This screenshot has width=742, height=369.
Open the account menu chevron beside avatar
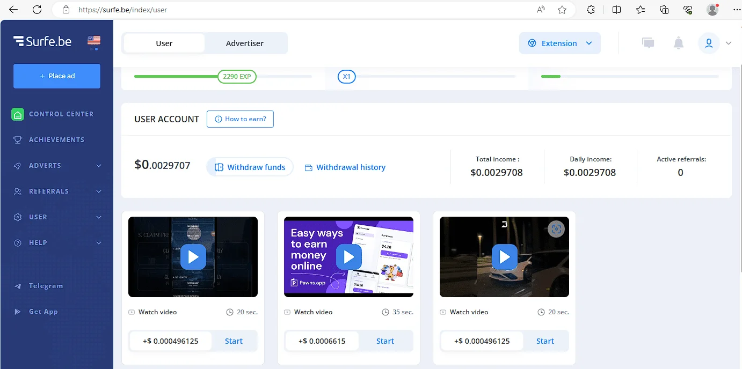point(729,43)
